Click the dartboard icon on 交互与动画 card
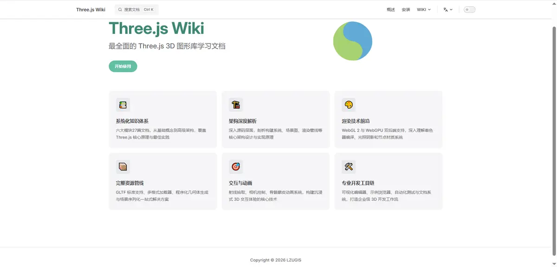The height and width of the screenshot is (267, 557). (x=236, y=166)
